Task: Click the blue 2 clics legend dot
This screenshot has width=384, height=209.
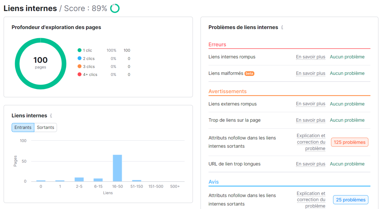Action: [x=80, y=58]
